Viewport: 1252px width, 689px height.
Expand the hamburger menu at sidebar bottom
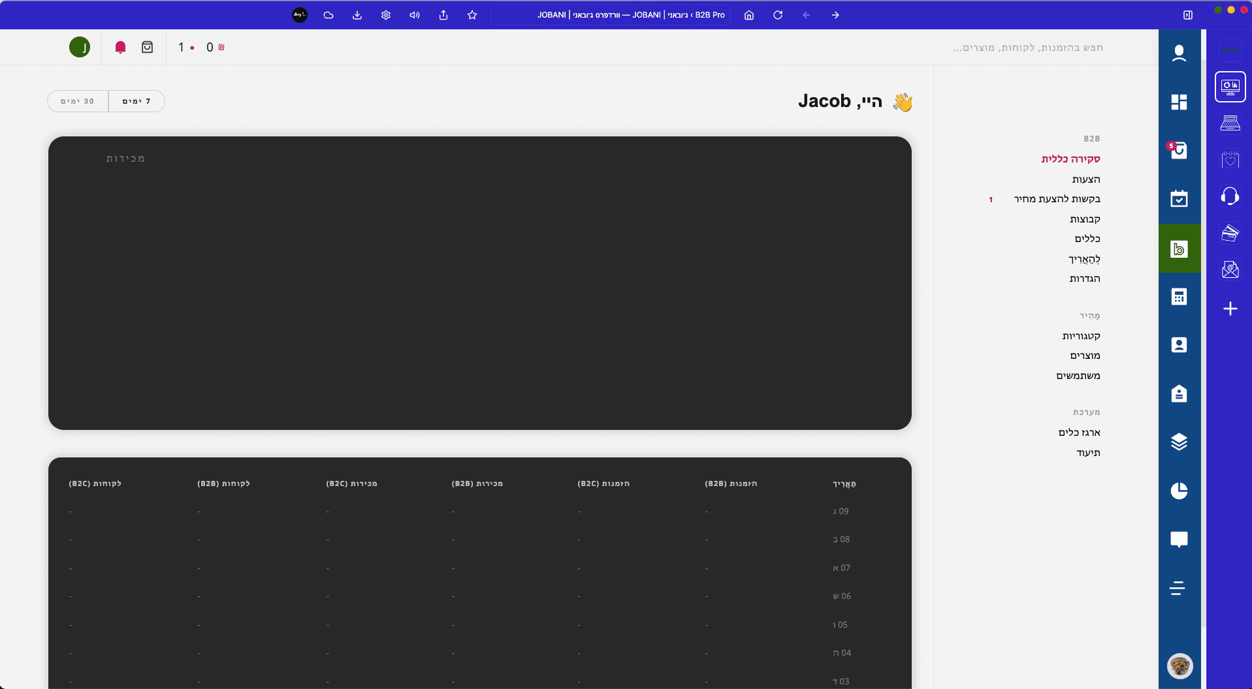click(x=1177, y=589)
